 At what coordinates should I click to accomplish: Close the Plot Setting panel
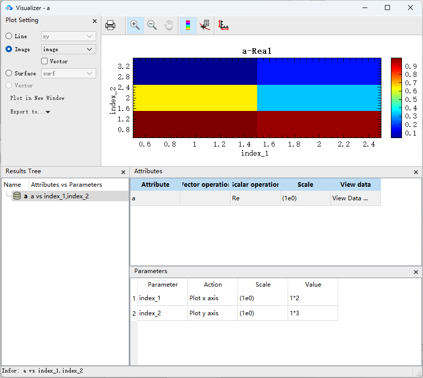click(x=94, y=21)
